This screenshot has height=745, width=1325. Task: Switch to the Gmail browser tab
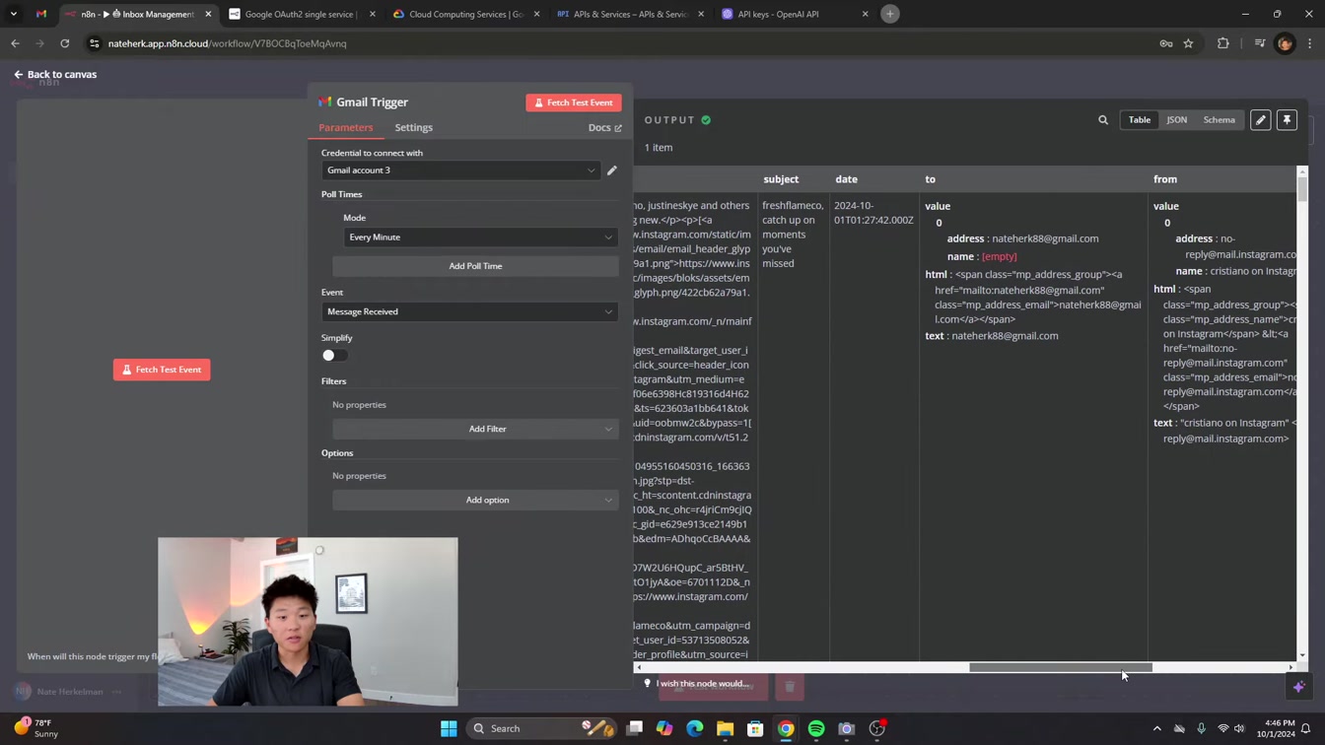point(41,14)
